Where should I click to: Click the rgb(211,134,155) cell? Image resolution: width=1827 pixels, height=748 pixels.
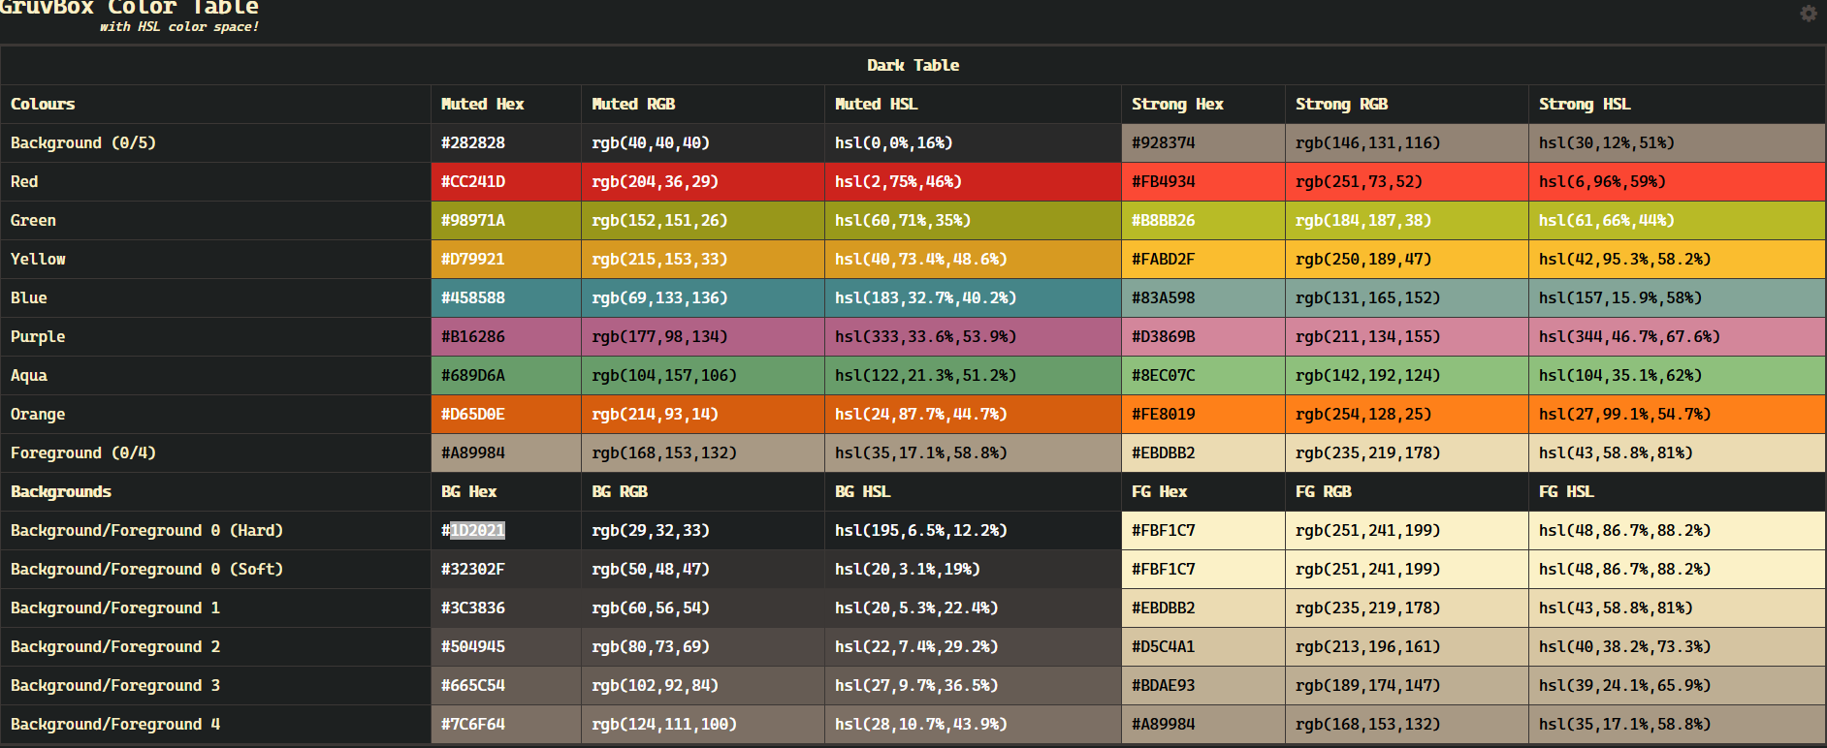(1407, 336)
